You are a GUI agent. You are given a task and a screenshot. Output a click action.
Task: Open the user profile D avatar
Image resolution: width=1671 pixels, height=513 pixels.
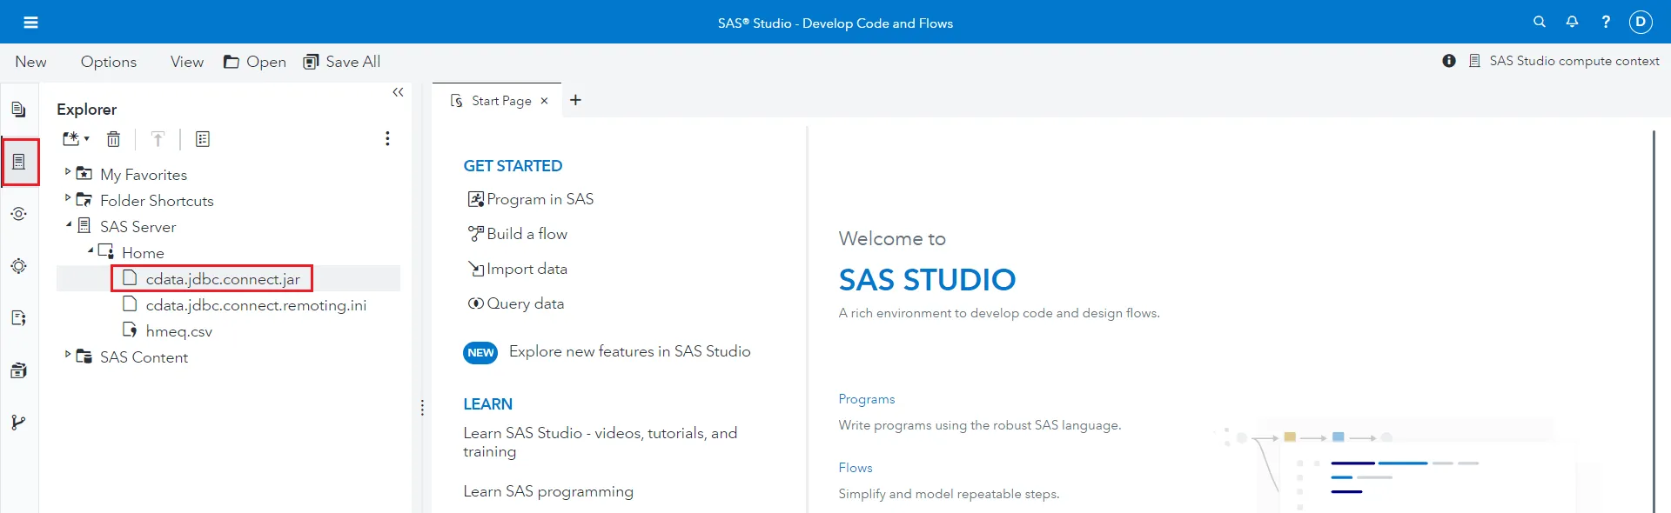coord(1641,22)
